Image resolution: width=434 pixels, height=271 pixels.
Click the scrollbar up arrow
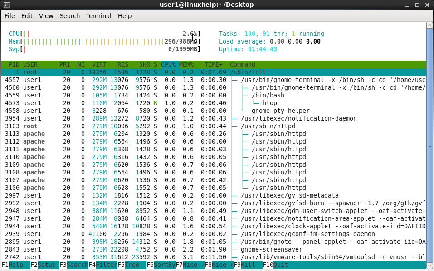point(429,25)
